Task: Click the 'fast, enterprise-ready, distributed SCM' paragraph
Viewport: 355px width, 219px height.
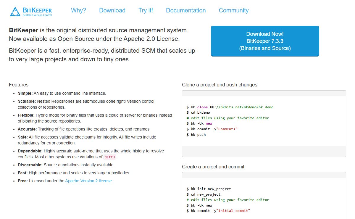Action: (x=102, y=55)
